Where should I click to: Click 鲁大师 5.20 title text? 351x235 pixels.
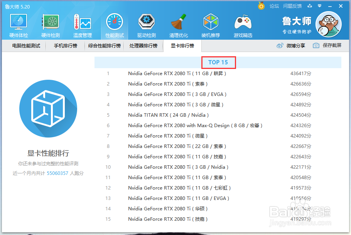coord(17,7)
